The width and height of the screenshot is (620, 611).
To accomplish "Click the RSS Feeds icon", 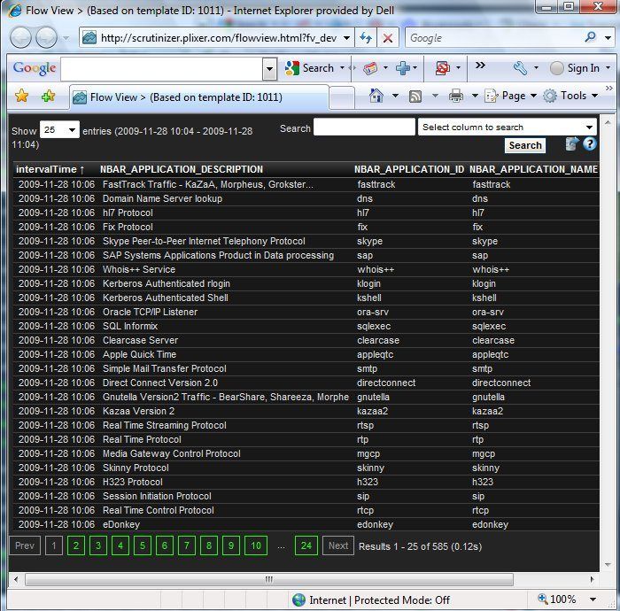I will point(415,96).
